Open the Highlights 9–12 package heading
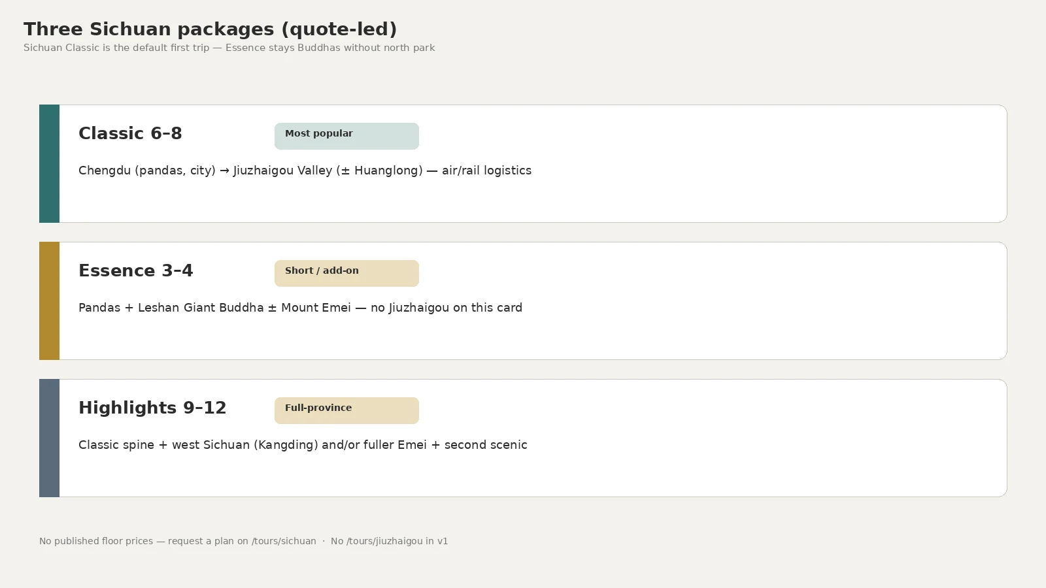This screenshot has height=588, width=1046. click(152, 408)
